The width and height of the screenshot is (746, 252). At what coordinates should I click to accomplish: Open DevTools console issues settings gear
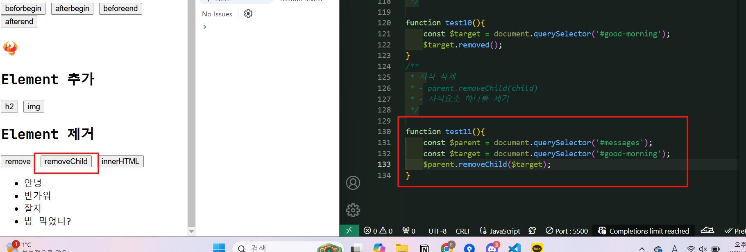click(248, 13)
